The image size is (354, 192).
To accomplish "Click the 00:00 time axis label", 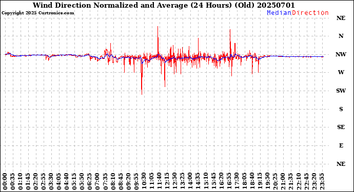I will pyautogui.click(x=5, y=182).
